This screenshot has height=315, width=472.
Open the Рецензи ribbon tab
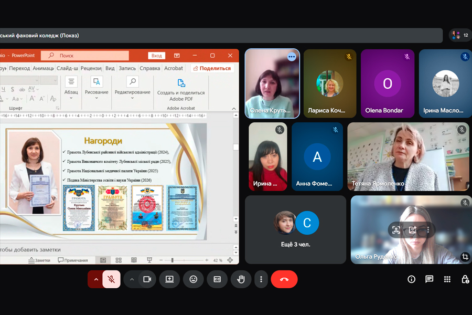(91, 68)
